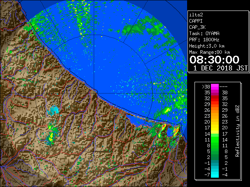Click the orange 26–29 dBZ legend swatch

[215, 110]
